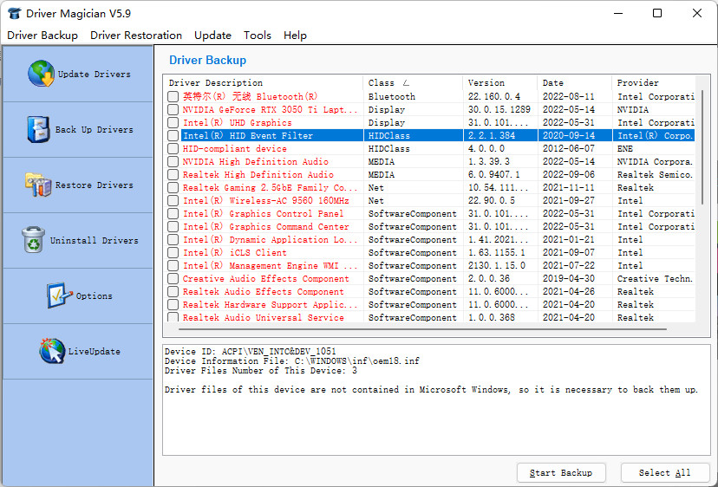Screen dimensions: 718x487
Task: Click the vertical scrollbar of the driver list
Action: (702, 146)
